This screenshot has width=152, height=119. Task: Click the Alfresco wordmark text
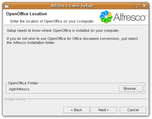[130, 17]
